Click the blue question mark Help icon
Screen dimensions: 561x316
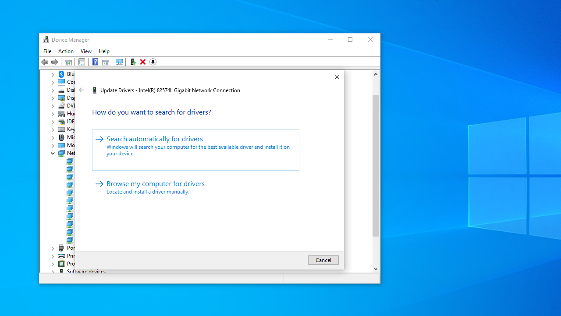pos(95,62)
